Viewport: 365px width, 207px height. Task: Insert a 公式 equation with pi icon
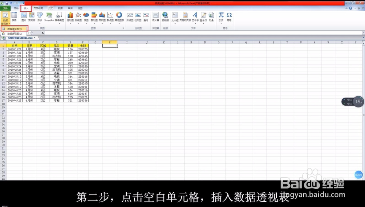tap(221, 17)
